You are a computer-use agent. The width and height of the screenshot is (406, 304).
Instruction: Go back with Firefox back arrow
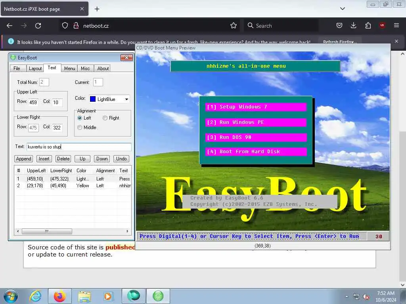coord(10,26)
